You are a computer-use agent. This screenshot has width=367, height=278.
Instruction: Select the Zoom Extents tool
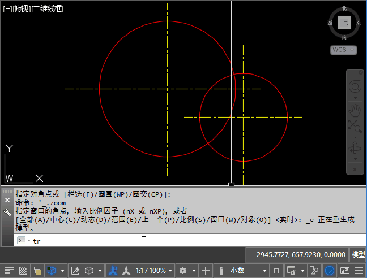pyautogui.click(x=355, y=125)
